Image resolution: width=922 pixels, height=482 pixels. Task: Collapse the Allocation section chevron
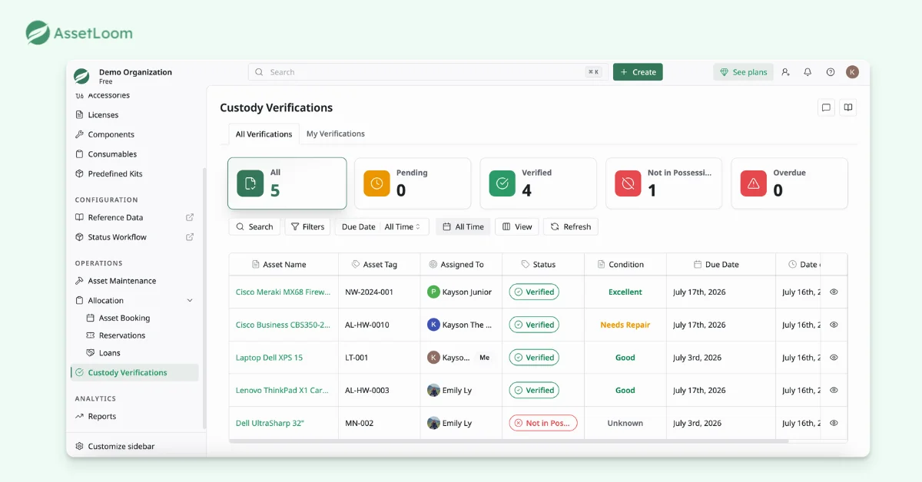pos(190,301)
